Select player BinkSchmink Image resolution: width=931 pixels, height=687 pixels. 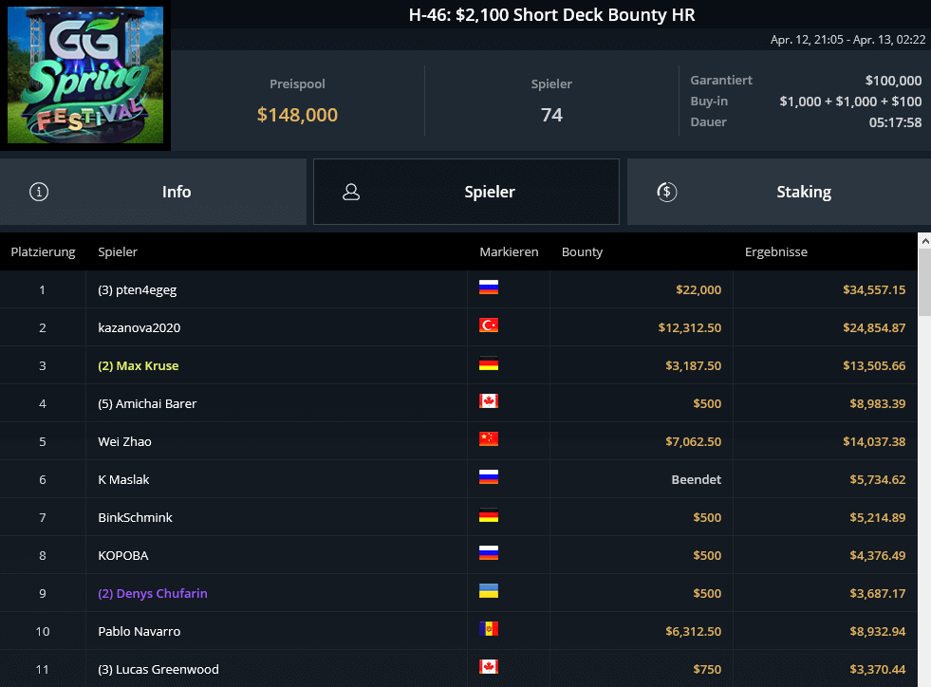point(136,518)
